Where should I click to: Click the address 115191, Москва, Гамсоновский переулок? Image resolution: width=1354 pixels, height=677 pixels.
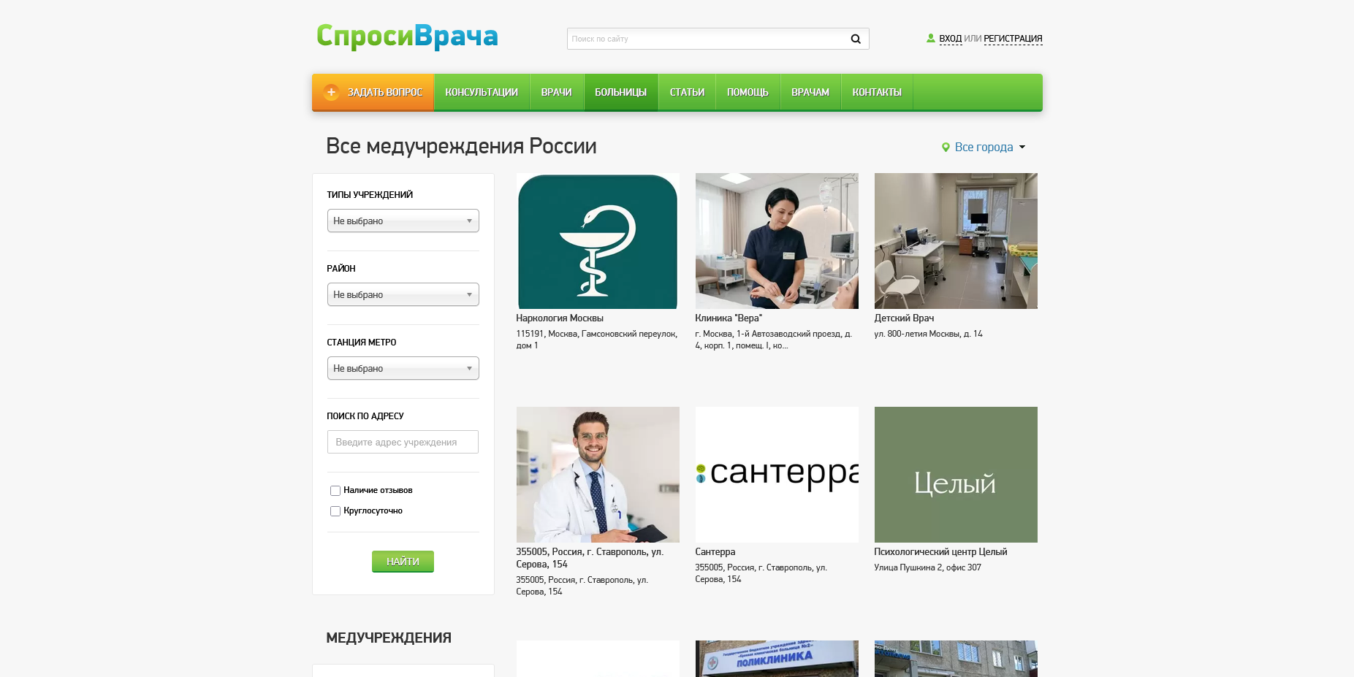tap(597, 340)
